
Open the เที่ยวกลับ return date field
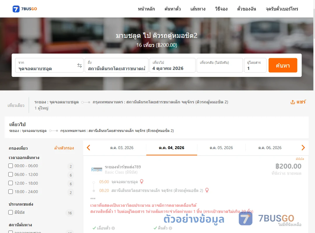coord(220,65)
